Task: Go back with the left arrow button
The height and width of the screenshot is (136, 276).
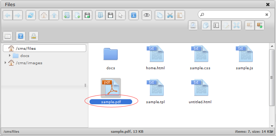Action: (8, 15)
